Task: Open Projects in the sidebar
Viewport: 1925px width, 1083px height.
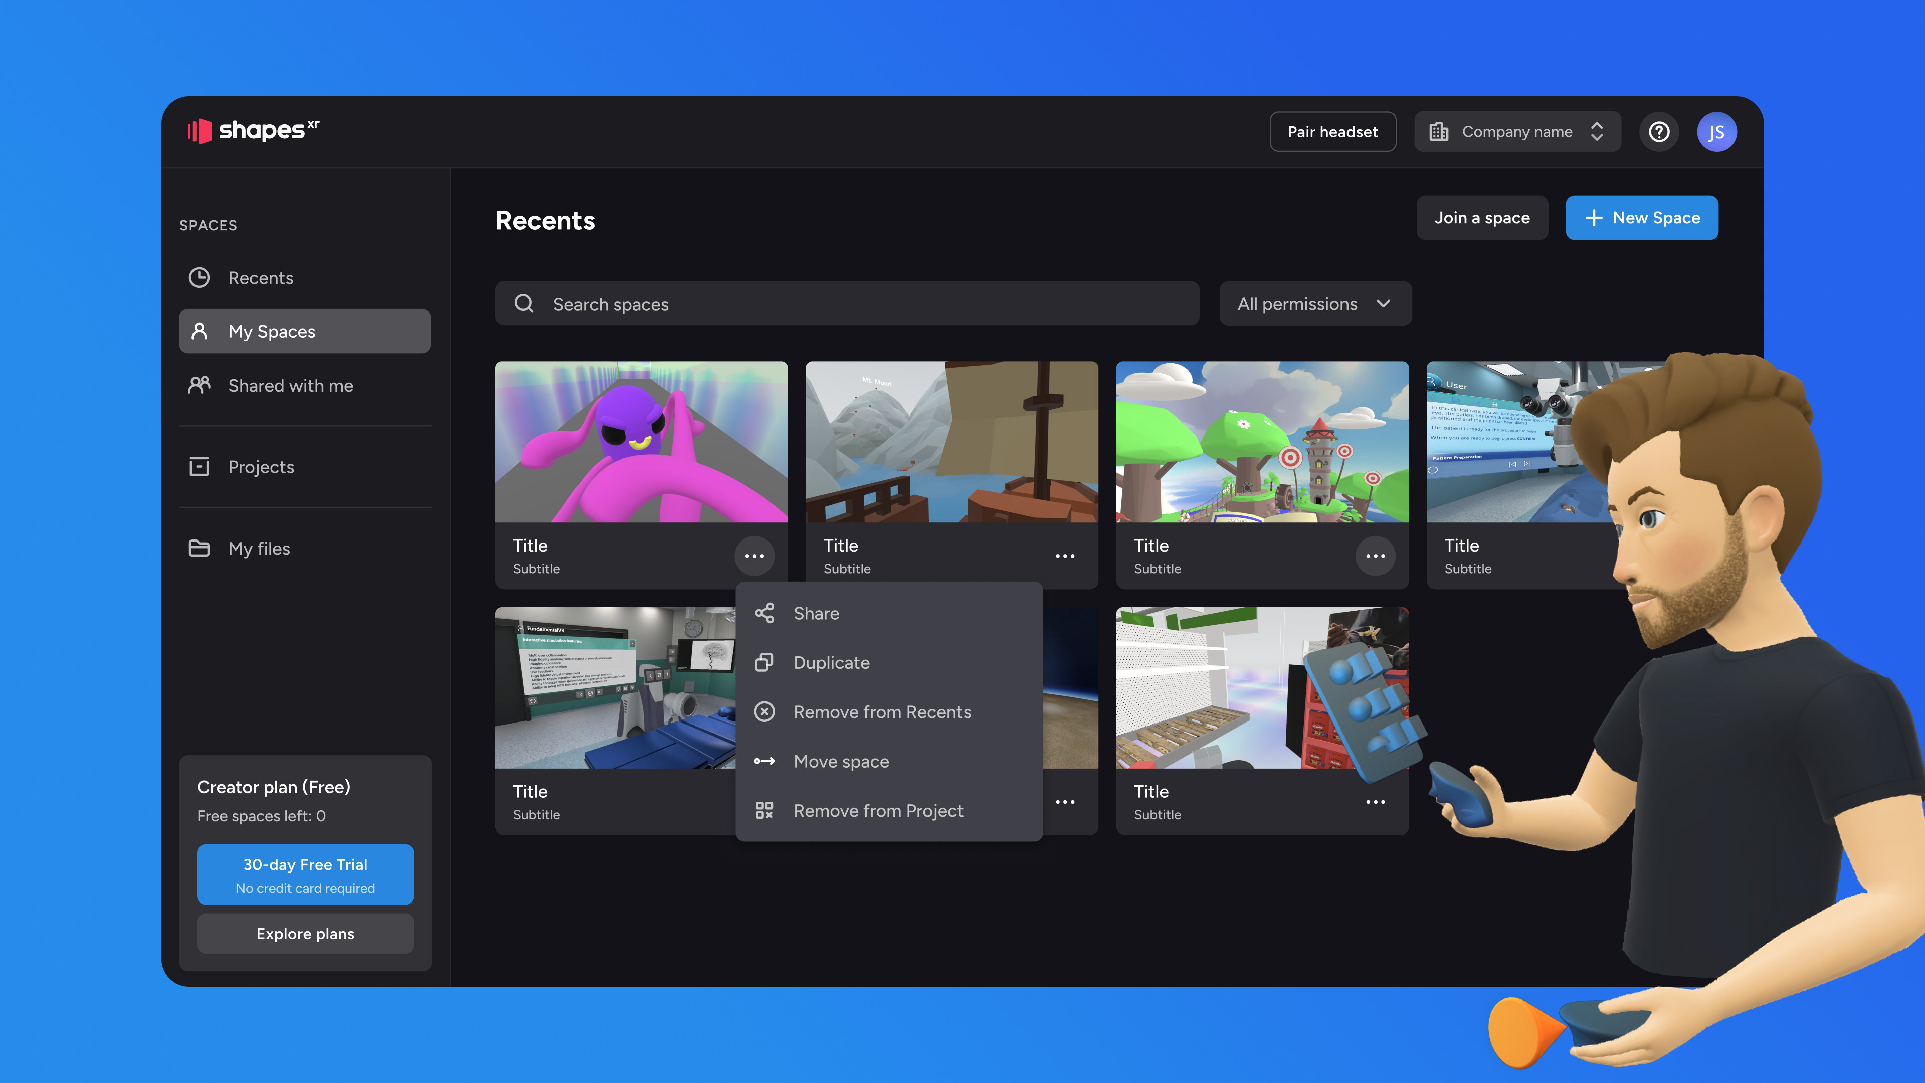Action: (x=305, y=466)
